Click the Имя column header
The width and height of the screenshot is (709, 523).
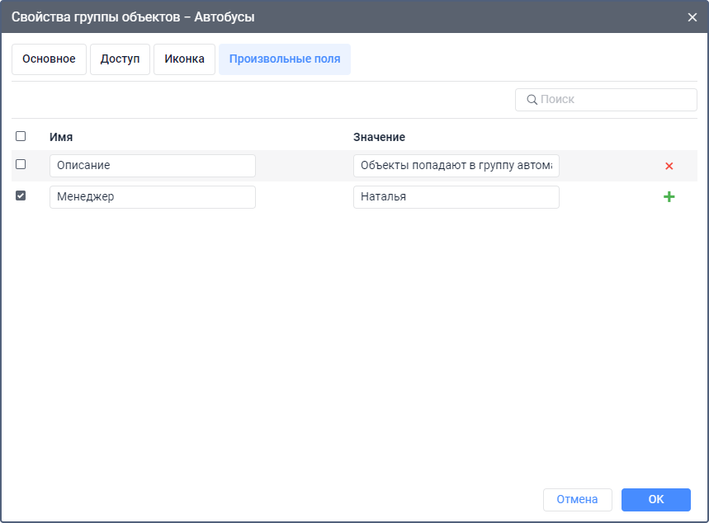[61, 137]
